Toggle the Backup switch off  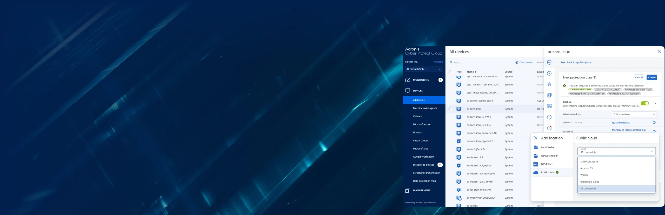(644, 103)
